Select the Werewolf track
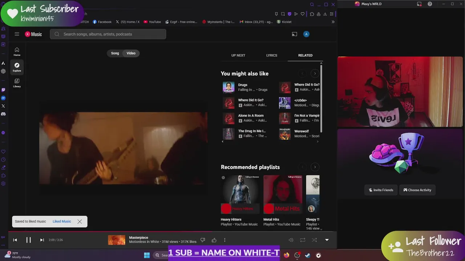465x261 pixels. (x=299, y=134)
